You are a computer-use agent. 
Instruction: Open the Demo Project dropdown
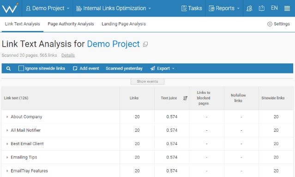pos(48,8)
